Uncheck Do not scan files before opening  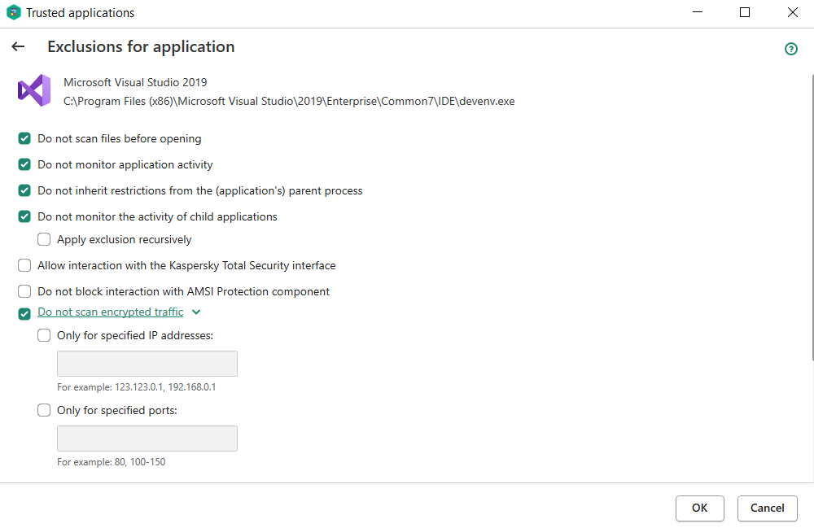pyautogui.click(x=24, y=139)
